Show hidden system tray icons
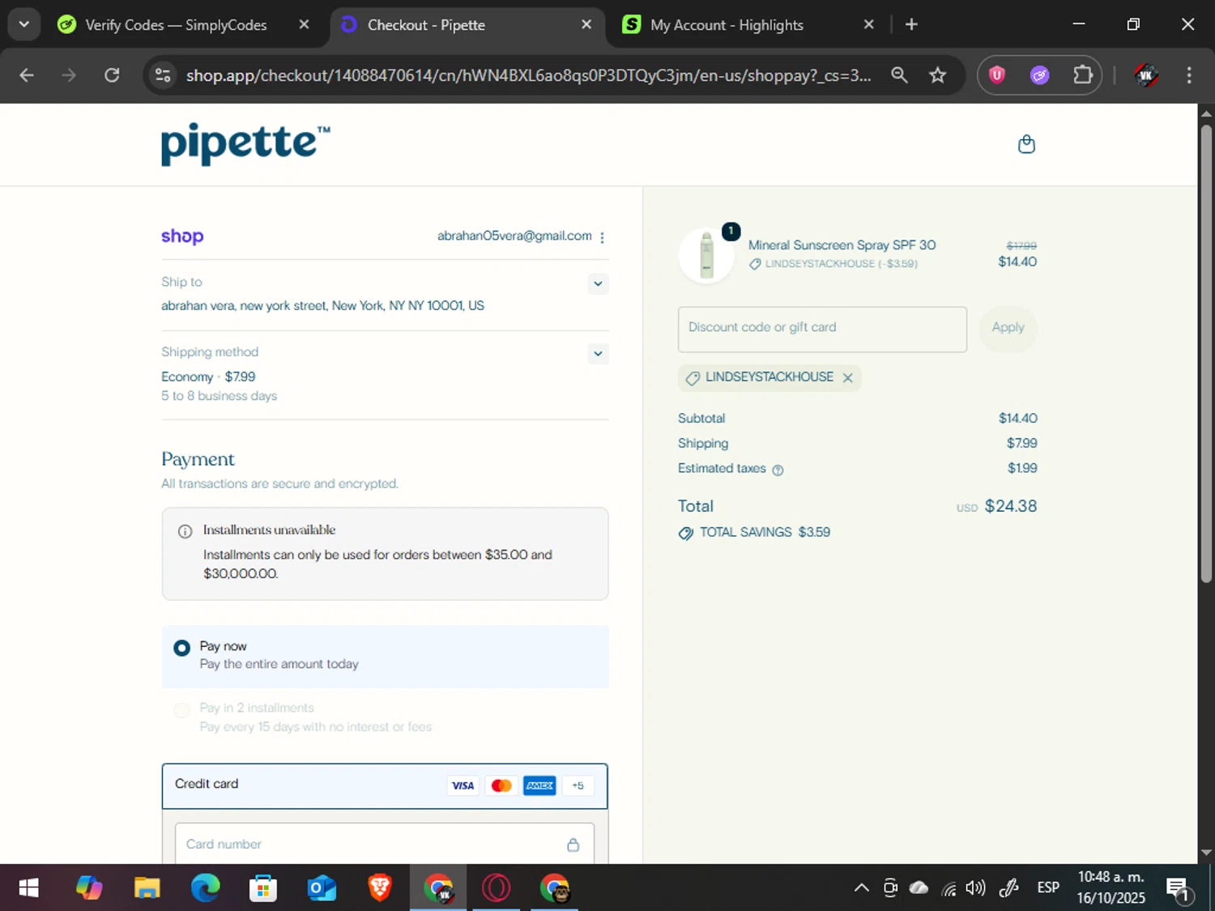This screenshot has height=911, width=1215. tap(862, 888)
